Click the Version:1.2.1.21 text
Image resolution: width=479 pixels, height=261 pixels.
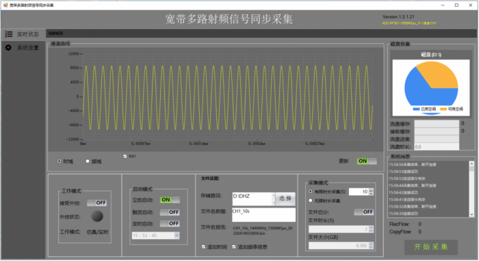point(398,17)
